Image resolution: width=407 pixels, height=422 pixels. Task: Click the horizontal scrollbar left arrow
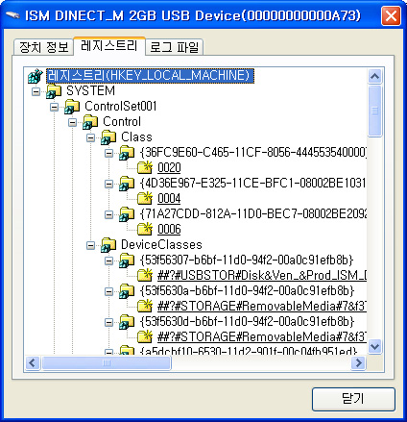[33, 363]
